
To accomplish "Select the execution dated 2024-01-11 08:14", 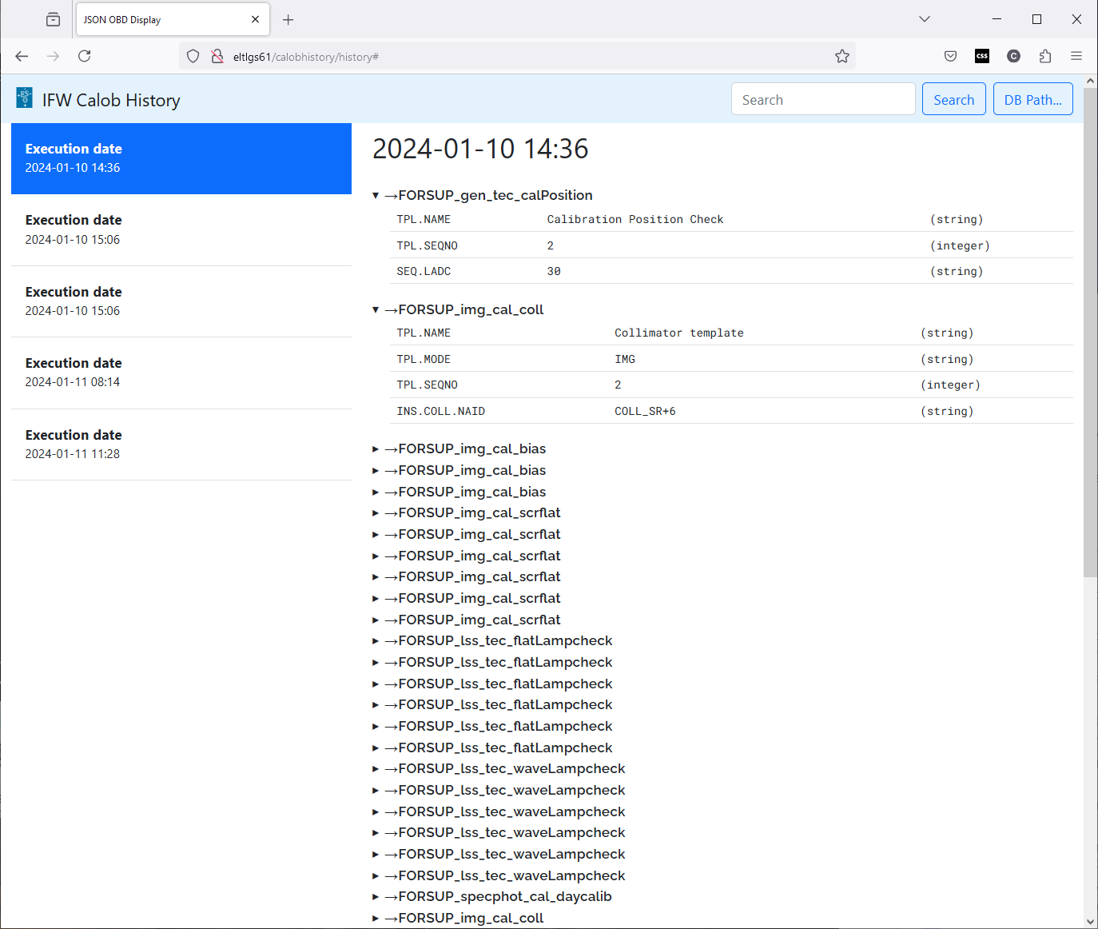I will (x=181, y=373).
